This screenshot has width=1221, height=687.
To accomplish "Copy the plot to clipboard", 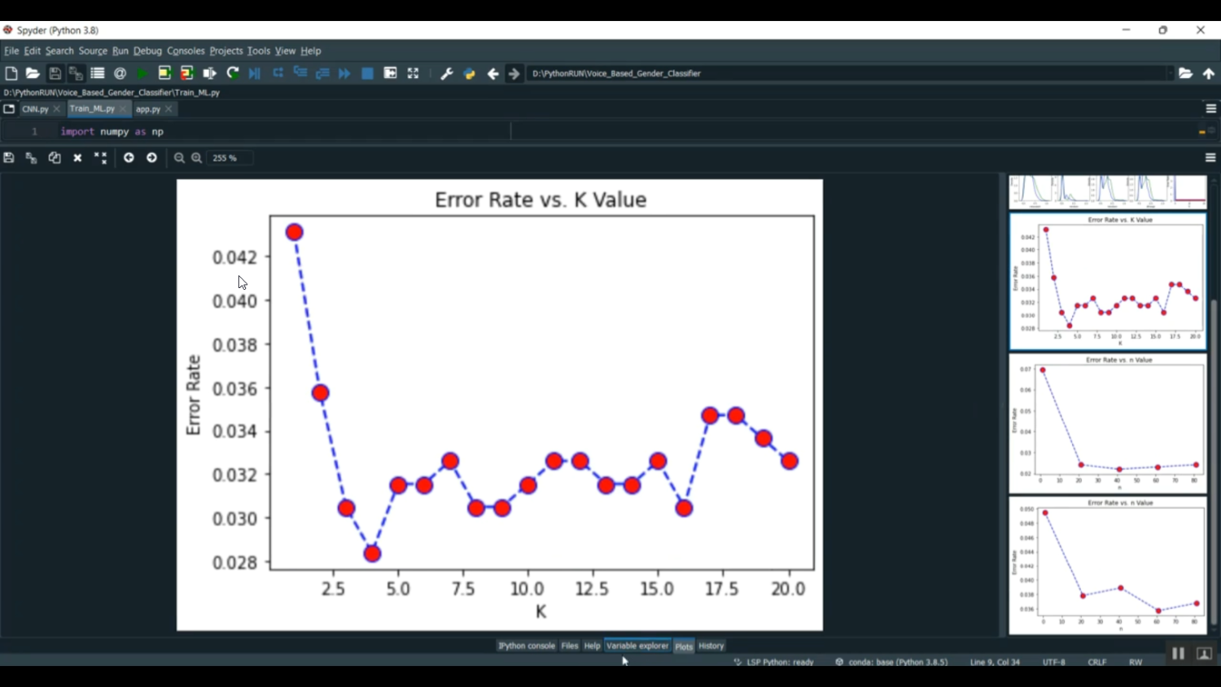I will click(54, 157).
